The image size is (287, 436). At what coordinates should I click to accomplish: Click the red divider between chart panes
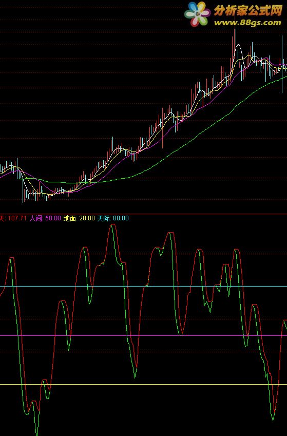tap(144, 214)
